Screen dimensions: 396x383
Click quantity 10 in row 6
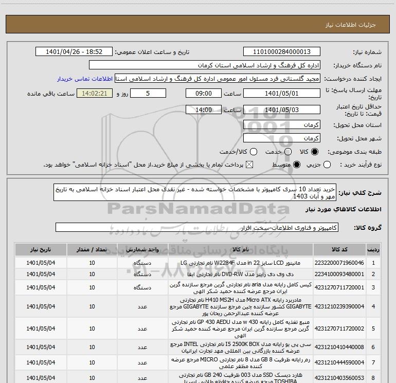92,348
